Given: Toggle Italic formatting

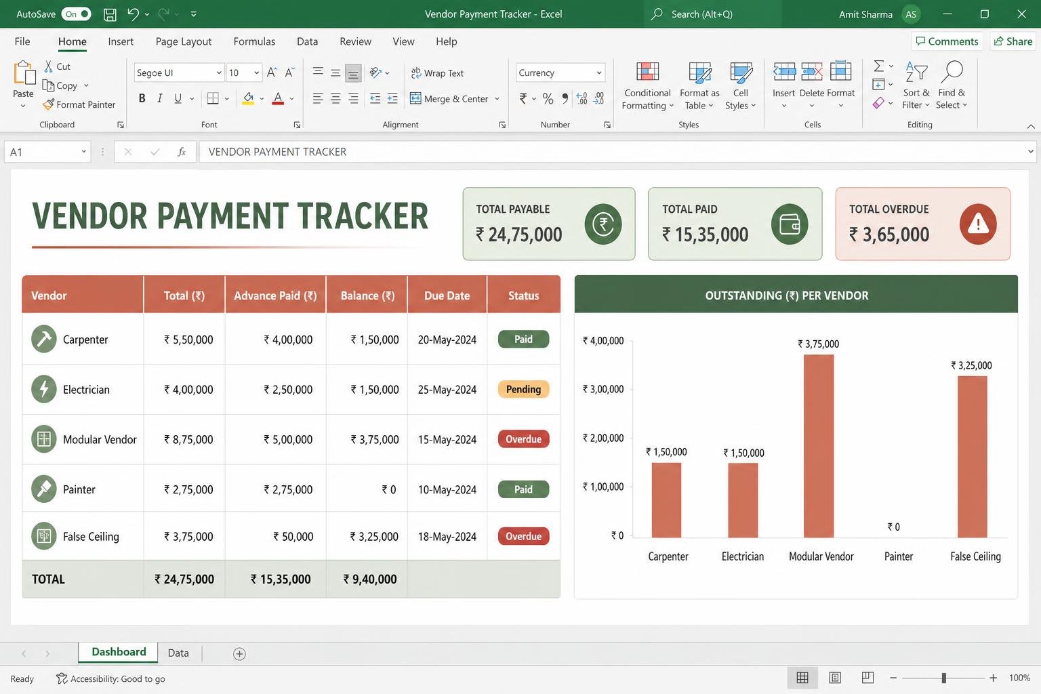Looking at the screenshot, I should click(x=159, y=98).
